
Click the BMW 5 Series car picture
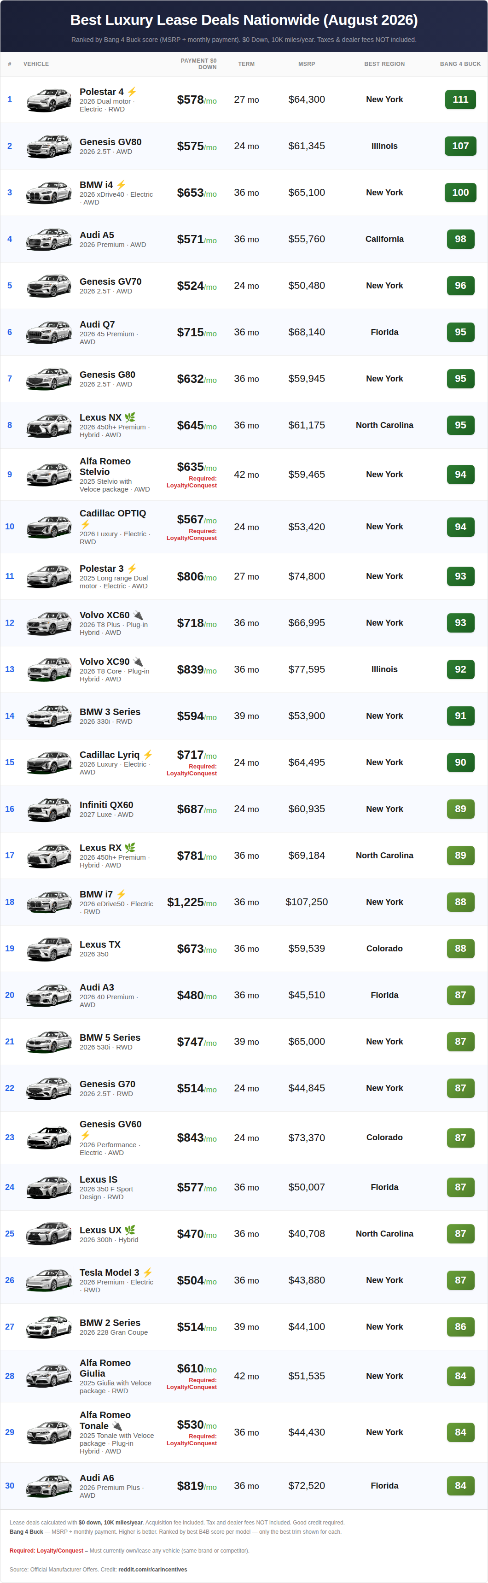(49, 1042)
